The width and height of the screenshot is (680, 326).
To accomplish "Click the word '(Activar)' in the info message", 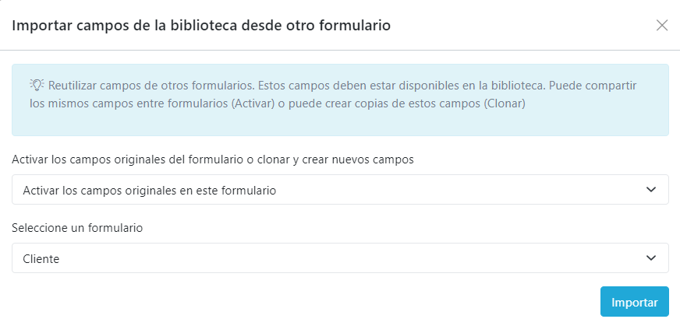I will pos(253,103).
